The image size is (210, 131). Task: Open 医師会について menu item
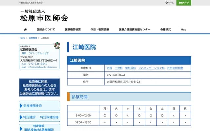click(x=46, y=29)
